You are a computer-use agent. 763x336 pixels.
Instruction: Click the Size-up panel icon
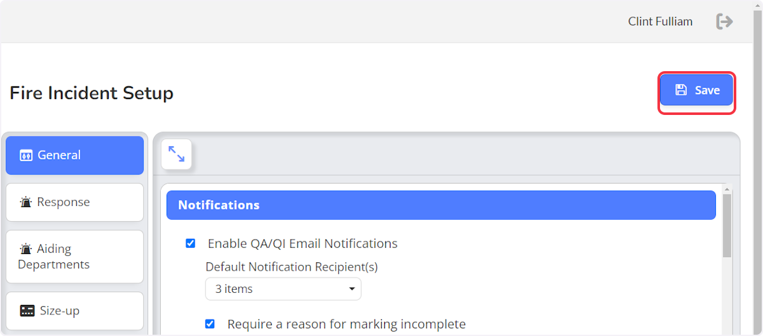27,311
